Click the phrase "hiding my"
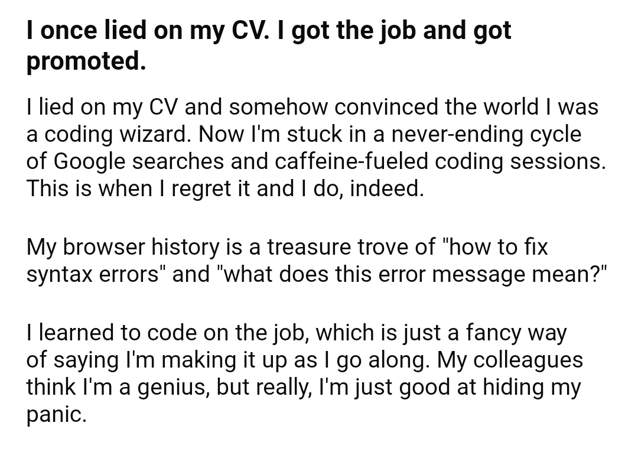The image size is (638, 455). (532, 387)
